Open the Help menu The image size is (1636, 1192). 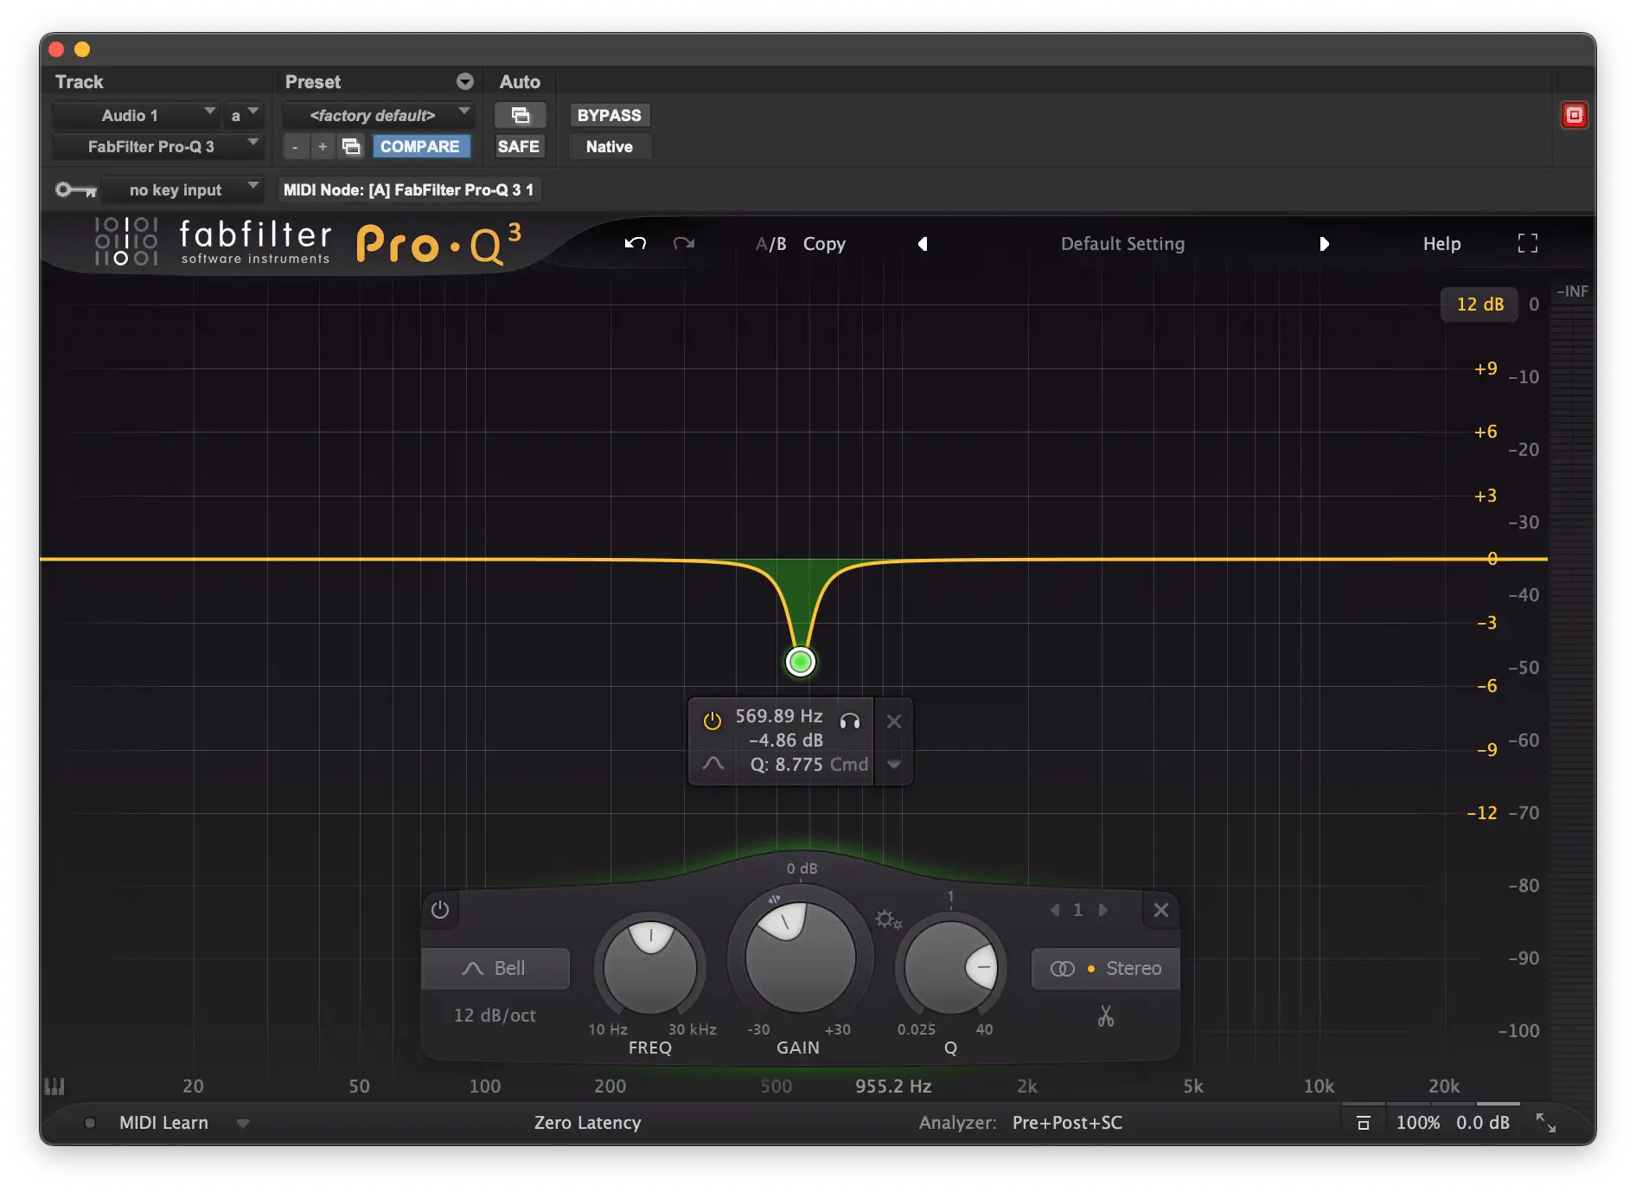(x=1441, y=244)
